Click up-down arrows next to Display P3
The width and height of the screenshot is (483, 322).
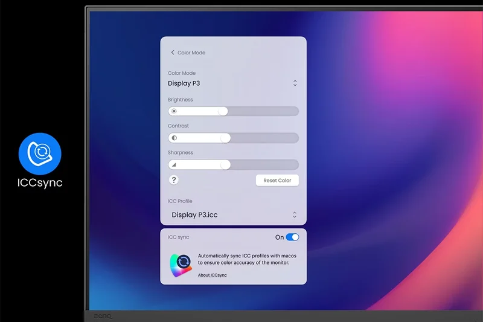coord(295,83)
